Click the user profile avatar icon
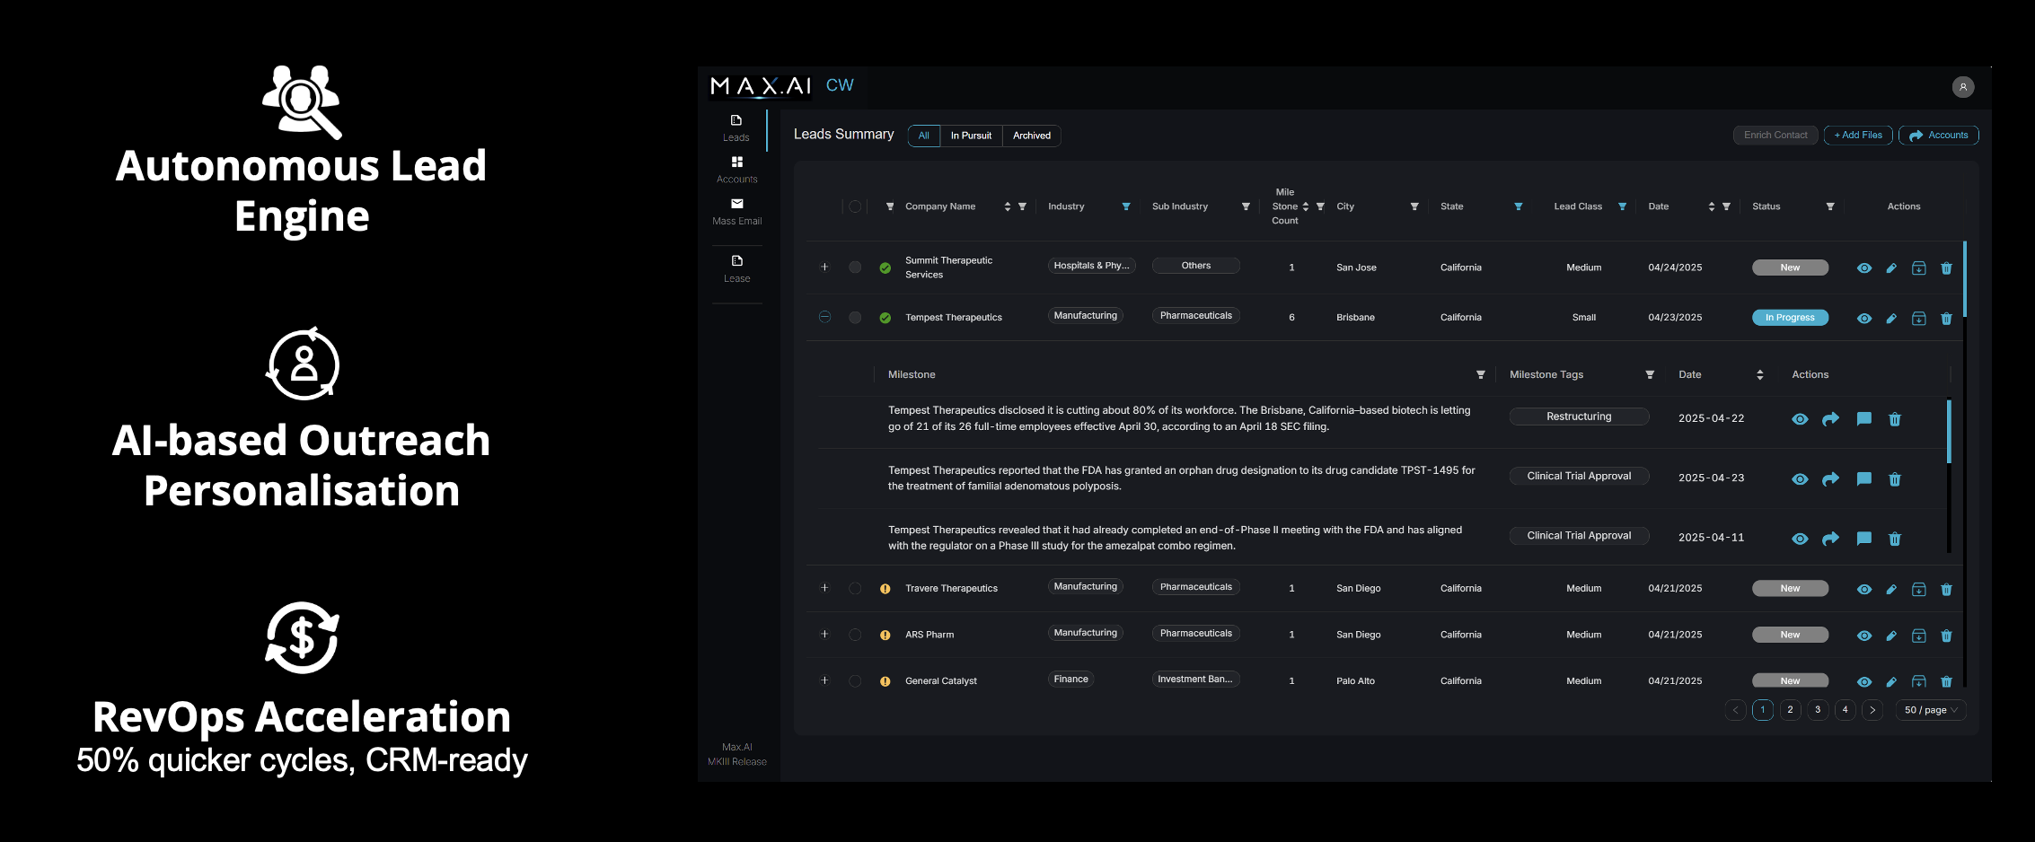Viewport: 2035px width, 842px height. coord(1962,87)
